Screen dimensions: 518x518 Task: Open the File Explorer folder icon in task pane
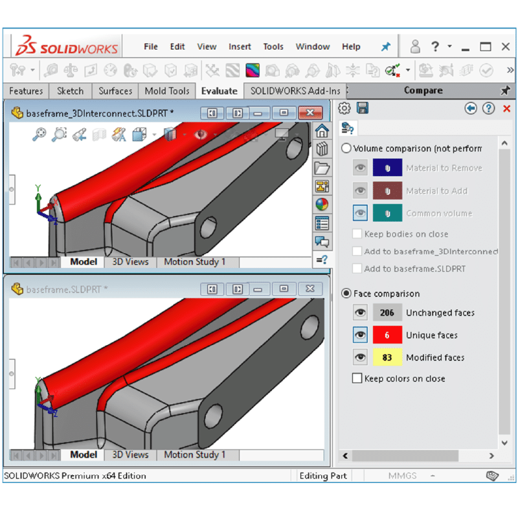[322, 168]
